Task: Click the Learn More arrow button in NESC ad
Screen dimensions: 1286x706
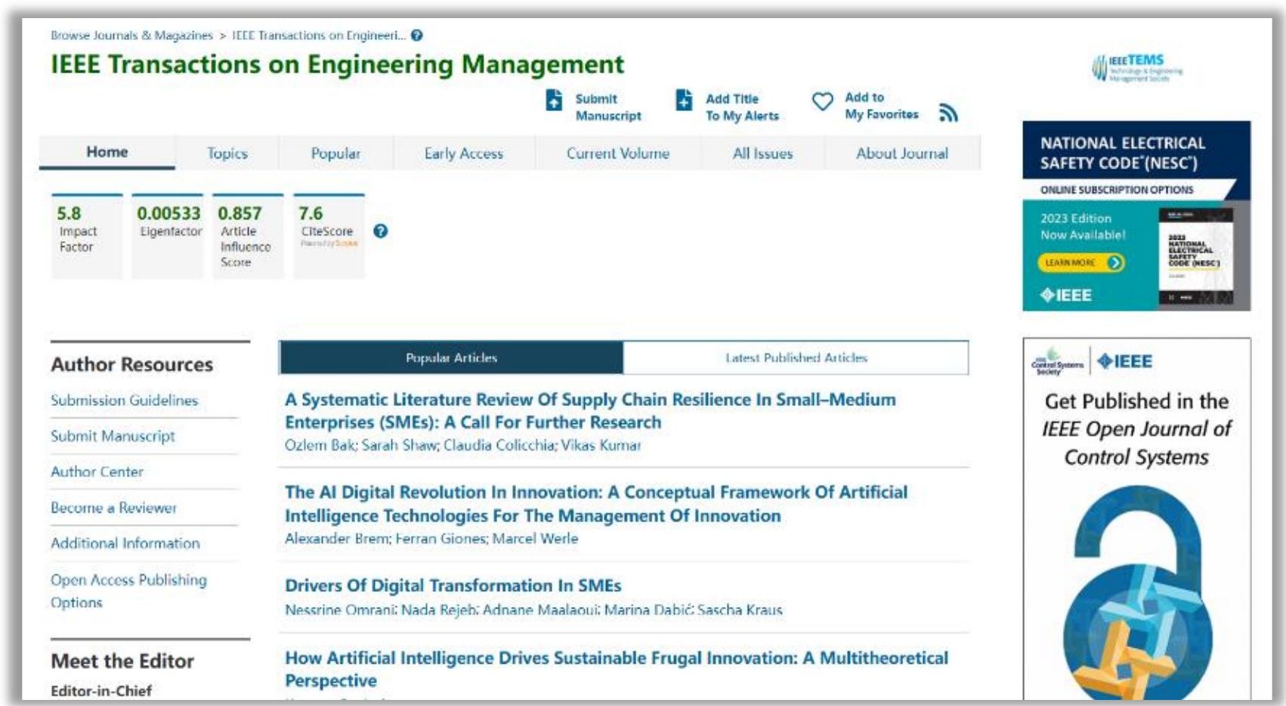Action: [1080, 262]
